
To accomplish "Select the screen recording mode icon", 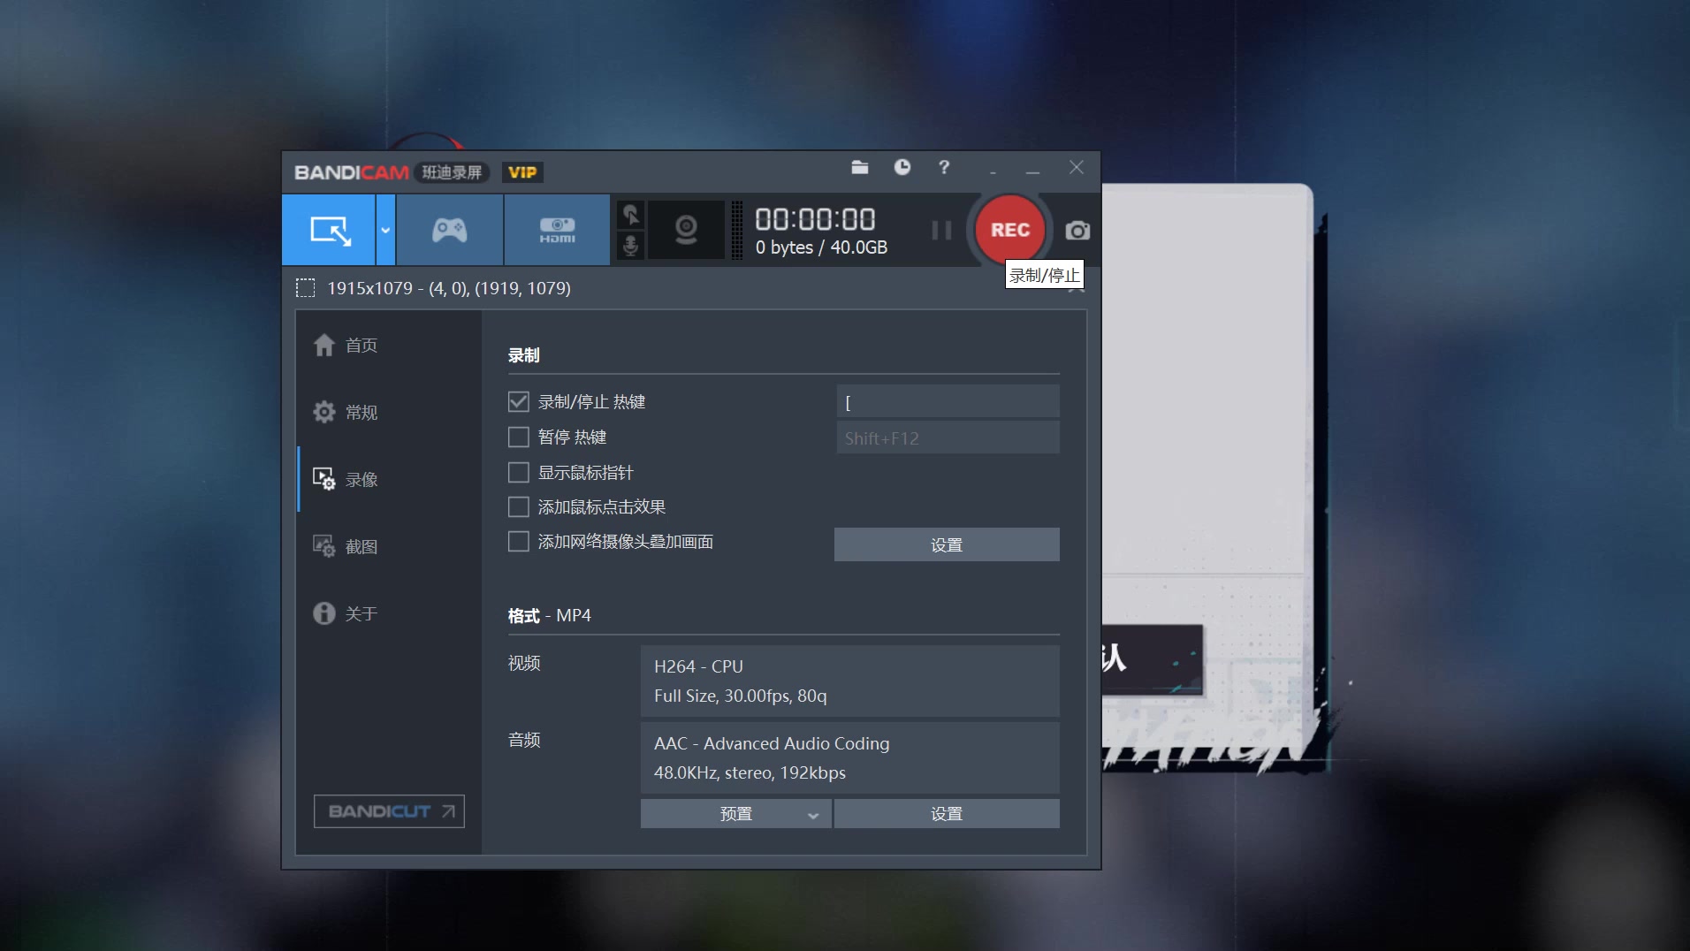I will pyautogui.click(x=329, y=231).
